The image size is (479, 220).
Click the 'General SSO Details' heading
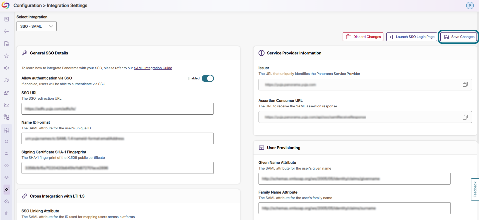(49, 53)
